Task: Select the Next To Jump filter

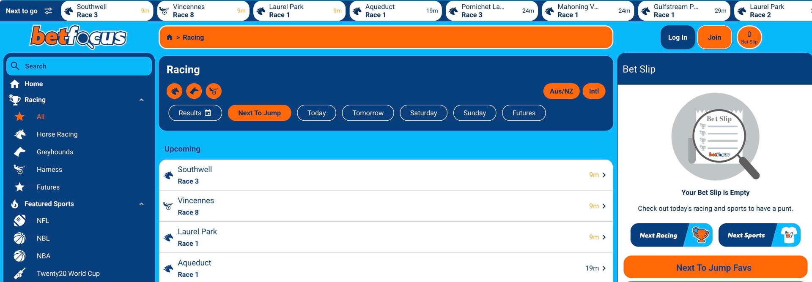Action: [259, 113]
